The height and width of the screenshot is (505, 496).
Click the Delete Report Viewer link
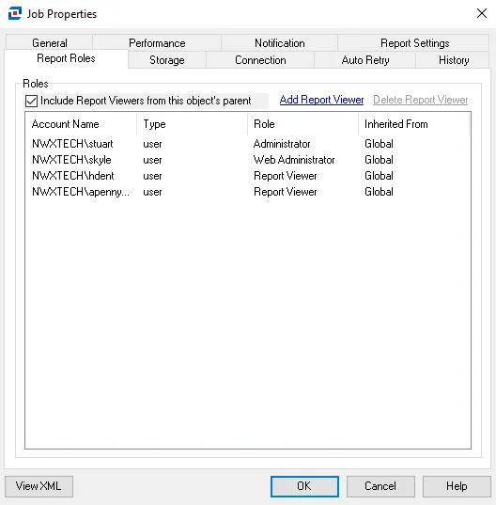pos(421,100)
